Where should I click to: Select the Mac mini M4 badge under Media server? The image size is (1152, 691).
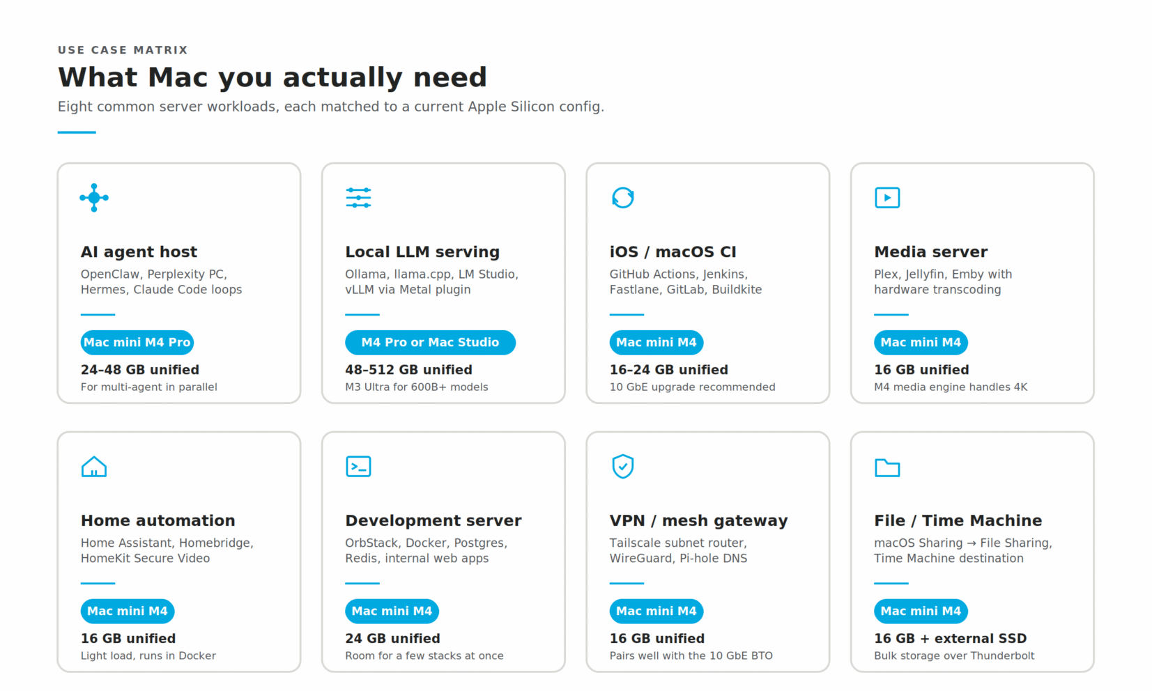[x=921, y=343]
